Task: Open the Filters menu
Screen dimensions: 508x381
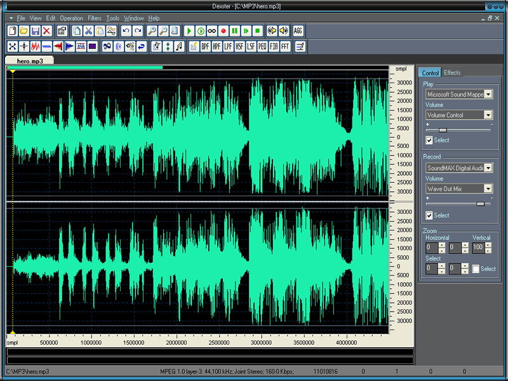Action: [x=94, y=18]
